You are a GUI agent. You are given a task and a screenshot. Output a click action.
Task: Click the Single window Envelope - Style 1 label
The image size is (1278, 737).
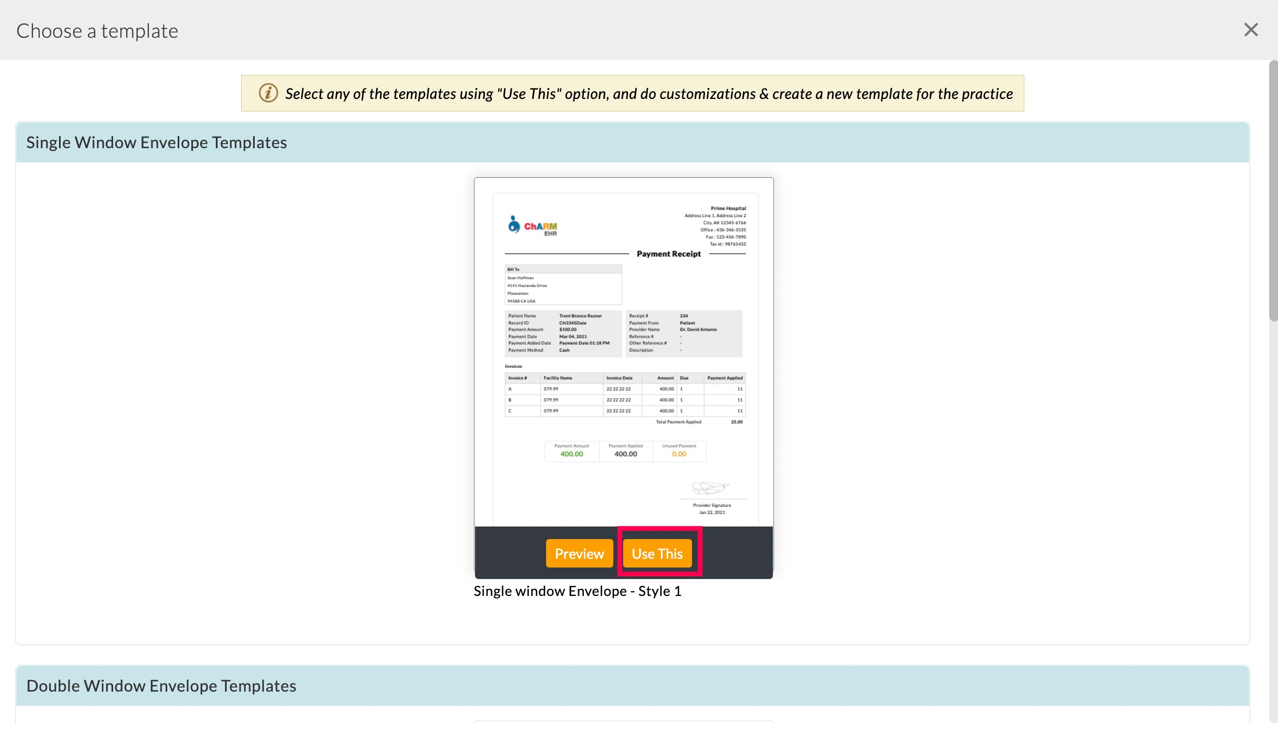click(578, 591)
